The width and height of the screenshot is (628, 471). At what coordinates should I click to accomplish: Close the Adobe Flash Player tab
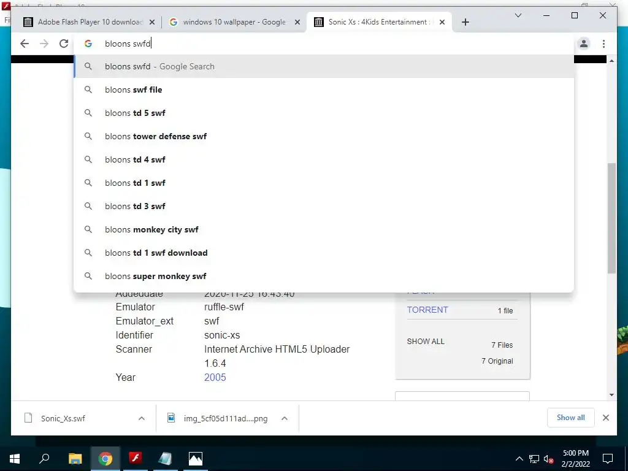click(152, 23)
